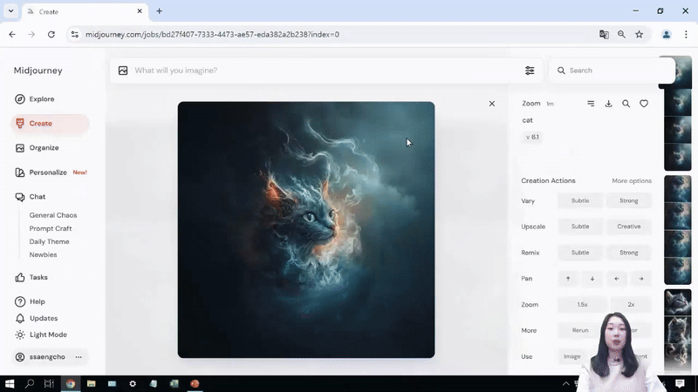Open account menu next to ssaengcho
This screenshot has height=392, width=698.
[79, 357]
